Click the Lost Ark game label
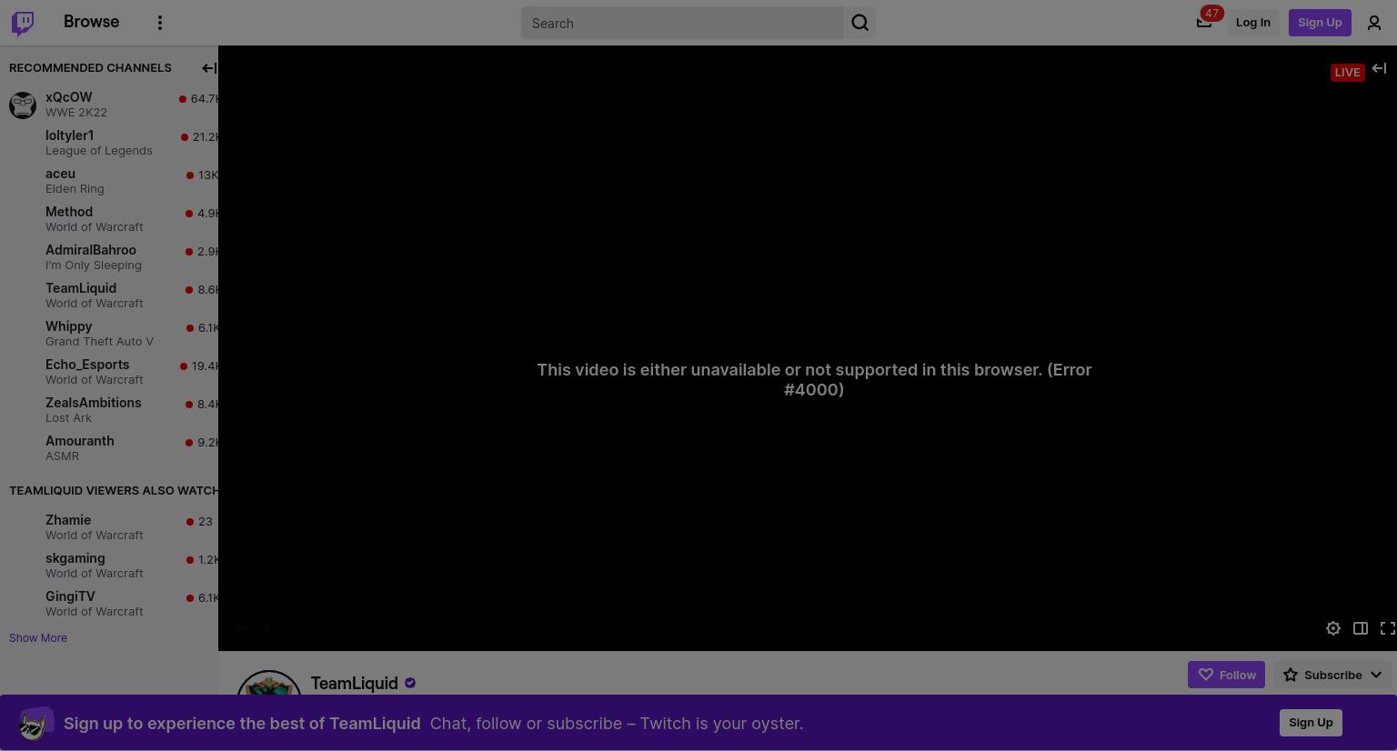 (x=68, y=418)
